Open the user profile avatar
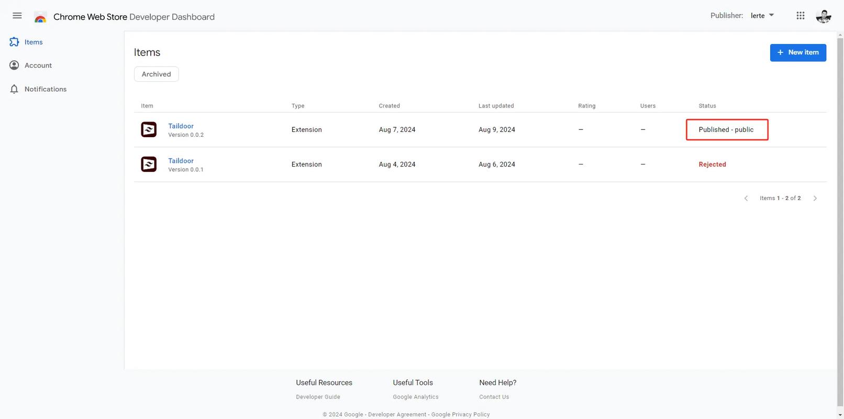Viewport: 844px width, 419px height. (823, 16)
